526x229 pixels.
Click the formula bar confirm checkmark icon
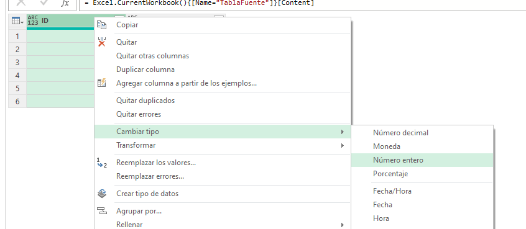[44, 2]
